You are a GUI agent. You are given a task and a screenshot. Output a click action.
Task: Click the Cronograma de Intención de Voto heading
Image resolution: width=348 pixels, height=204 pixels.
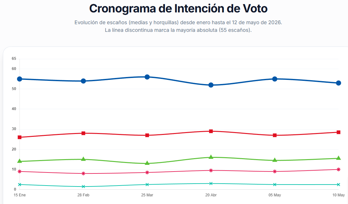tap(178, 9)
